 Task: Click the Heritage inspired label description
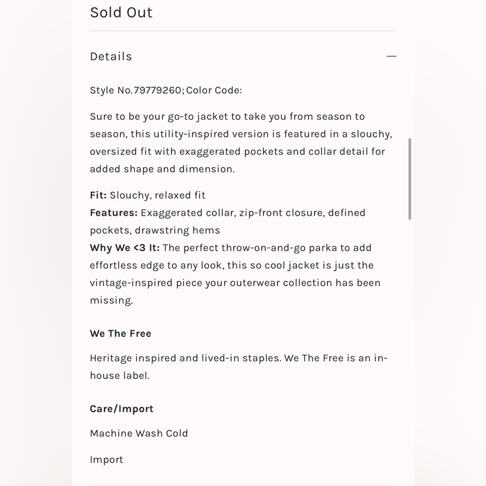click(x=239, y=366)
